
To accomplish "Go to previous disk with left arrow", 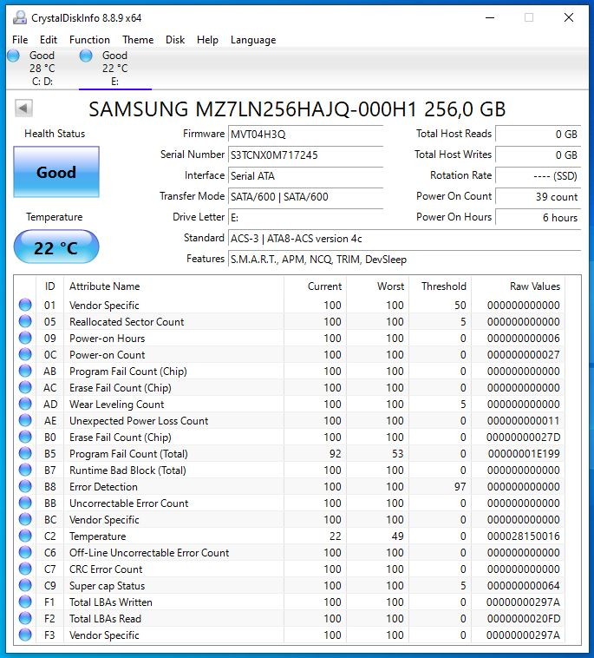I will [23, 109].
